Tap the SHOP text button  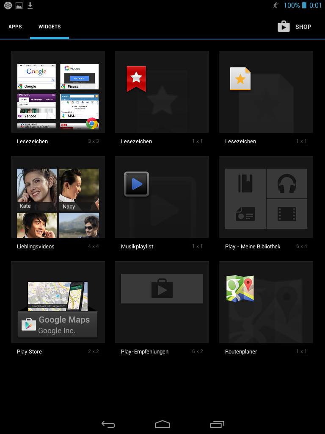click(303, 27)
